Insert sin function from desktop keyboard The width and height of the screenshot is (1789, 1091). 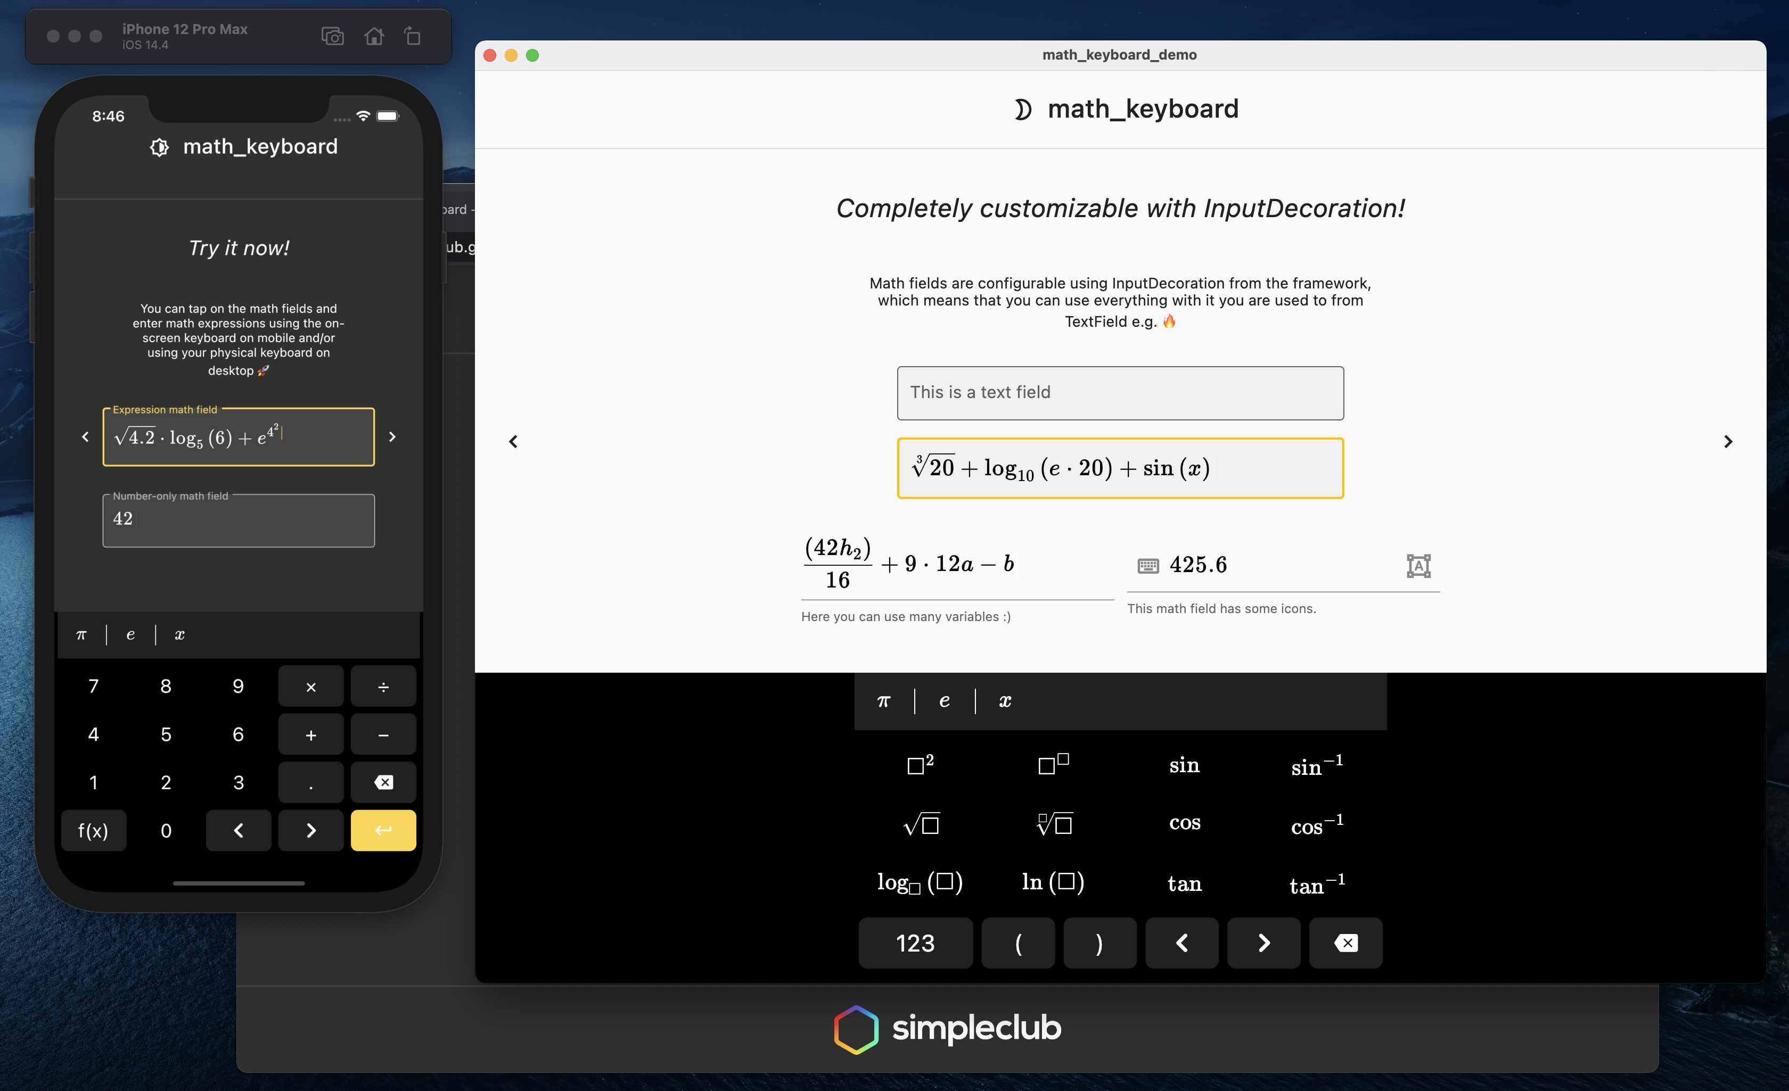[x=1184, y=765]
